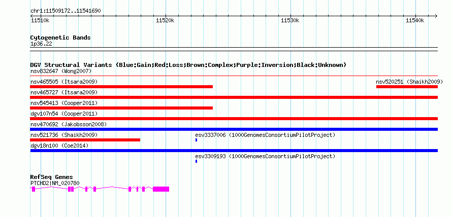
Task: Click the nsv832647 (Wong2007) variant label
Action: [61, 71]
